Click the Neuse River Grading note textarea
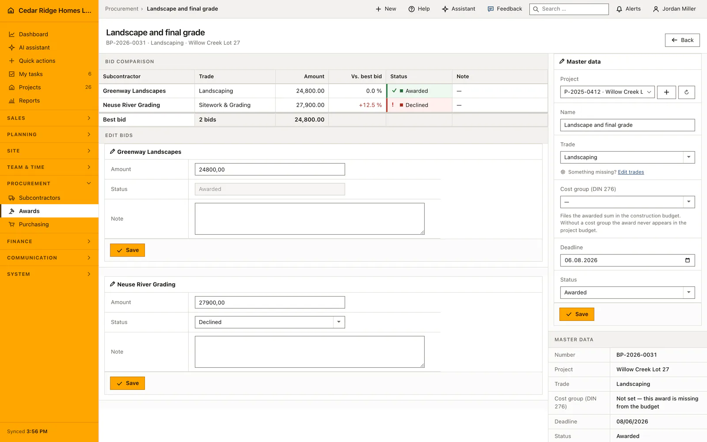707x442 pixels. 309,352
